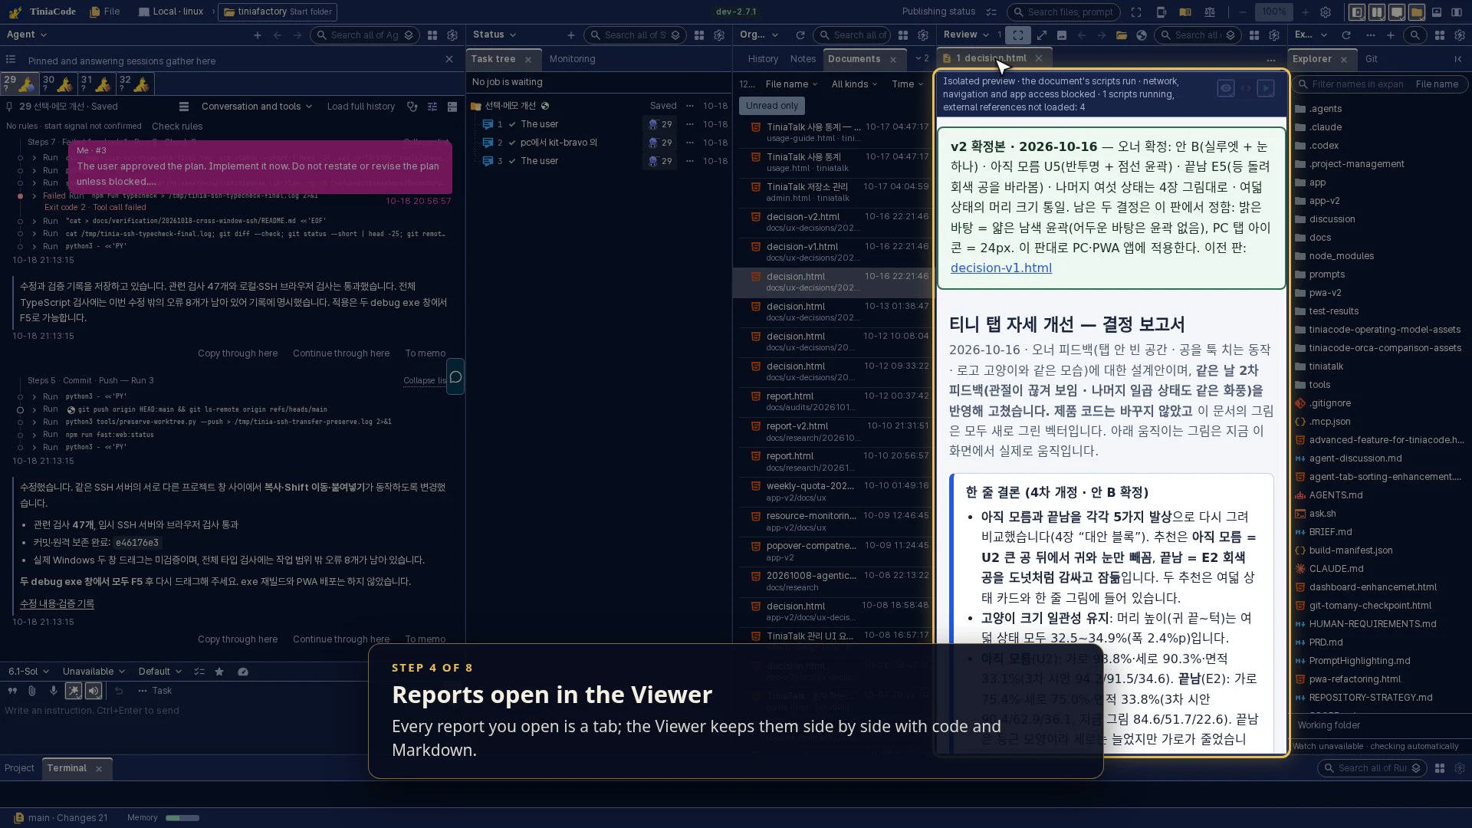The width and height of the screenshot is (1472, 828).
Task: Click the plus icon in the Agent panel header
Action: coord(258,35)
